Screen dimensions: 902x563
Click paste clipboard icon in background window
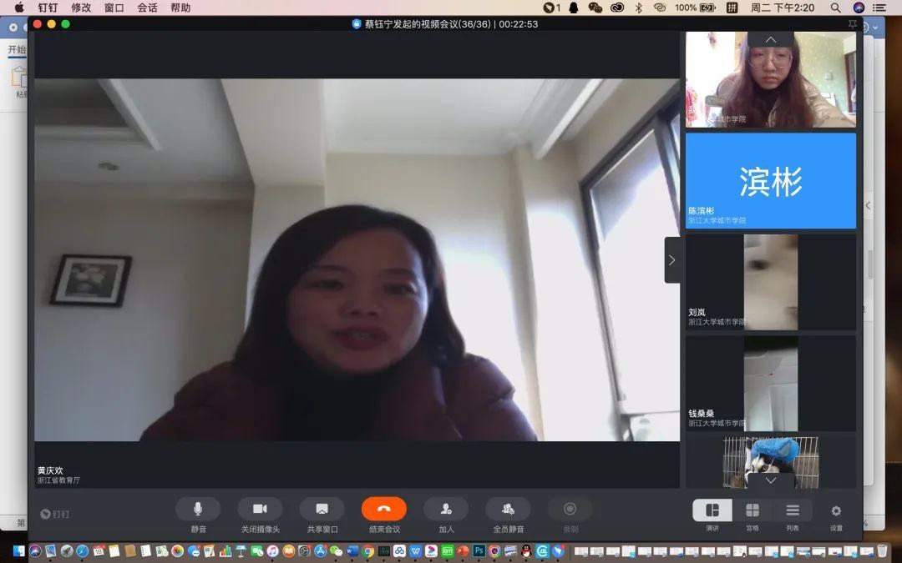coord(19,78)
